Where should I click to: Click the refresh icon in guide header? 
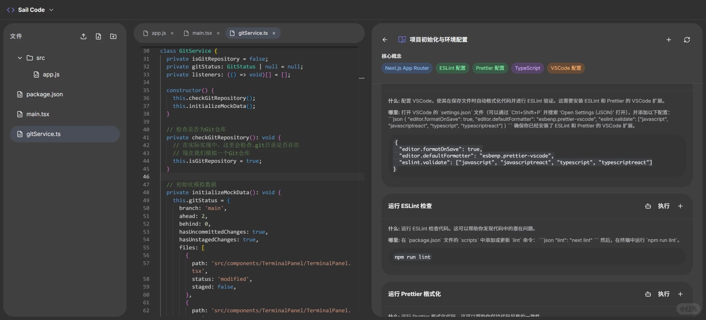(687, 40)
